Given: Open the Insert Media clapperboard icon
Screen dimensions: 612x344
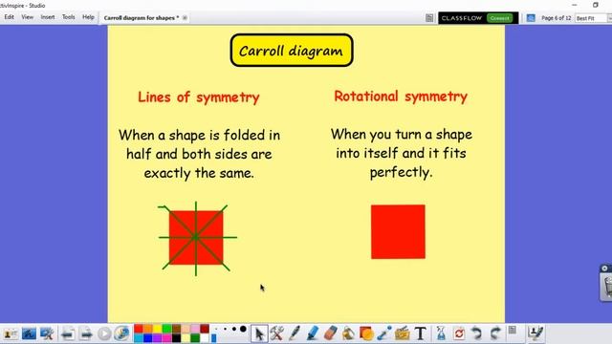Looking at the screenshot, I should tap(402, 333).
